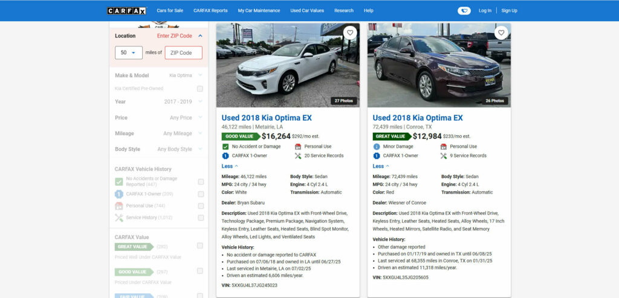Click Service History filter tools icon

pyautogui.click(x=119, y=218)
